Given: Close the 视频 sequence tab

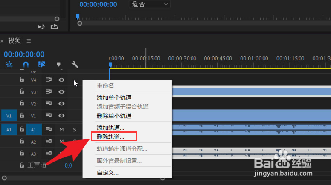Looking at the screenshot, I should [2, 41].
